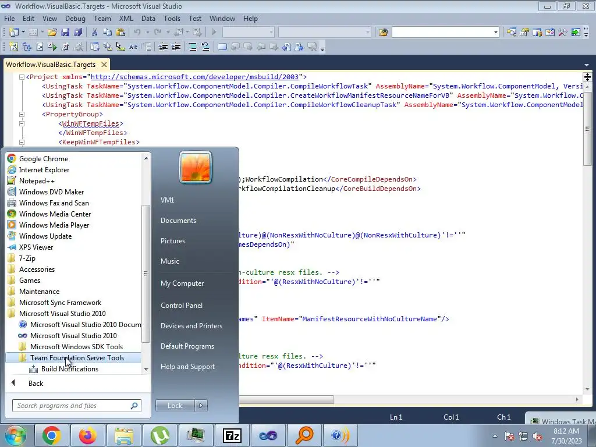The height and width of the screenshot is (447, 596).
Task: Click the Save All icon
Action: [78, 33]
